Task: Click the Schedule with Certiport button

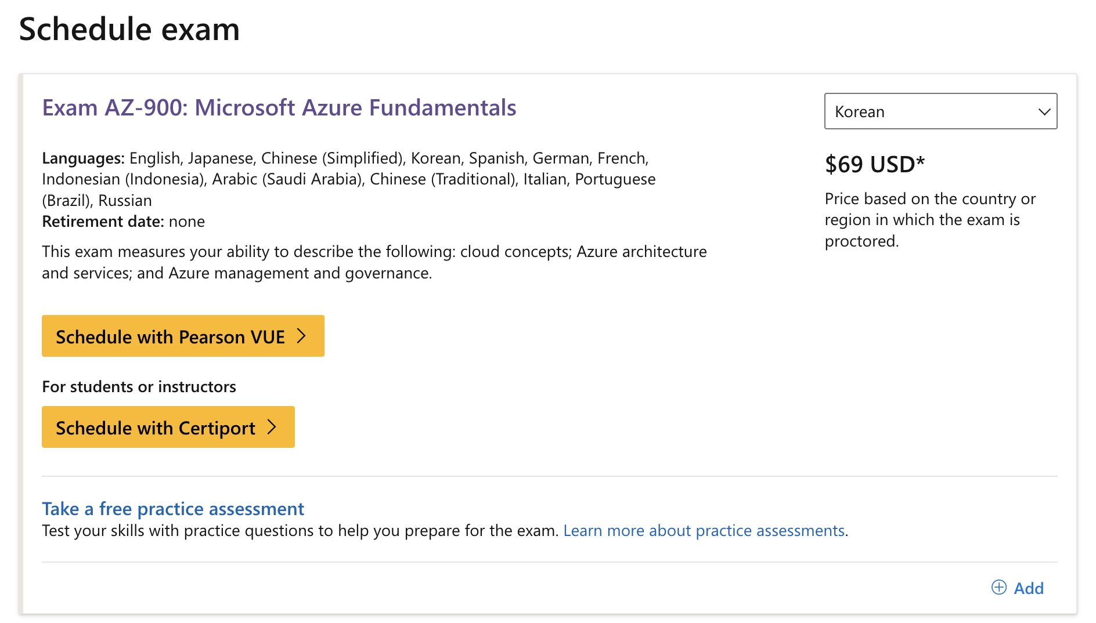Action: 168,428
